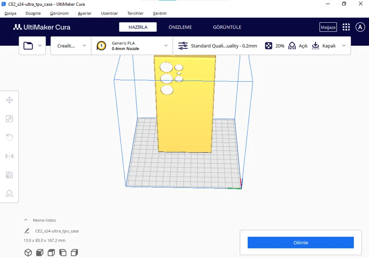Open the Görünüm menu
369x258 pixels.
(x=59, y=13)
